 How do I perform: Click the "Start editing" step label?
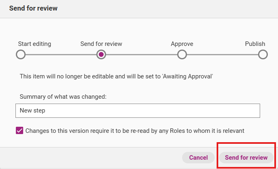[x=35, y=44]
